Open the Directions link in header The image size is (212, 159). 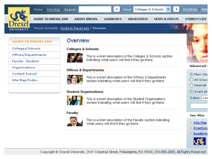pyautogui.click(x=190, y=9)
